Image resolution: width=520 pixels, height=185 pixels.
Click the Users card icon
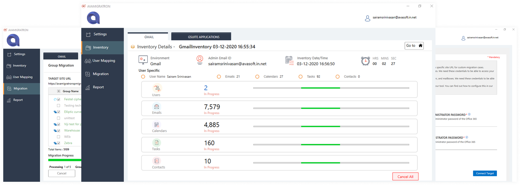(157, 88)
